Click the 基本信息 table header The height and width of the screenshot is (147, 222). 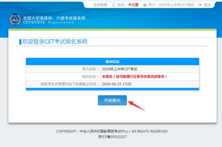(x=112, y=61)
